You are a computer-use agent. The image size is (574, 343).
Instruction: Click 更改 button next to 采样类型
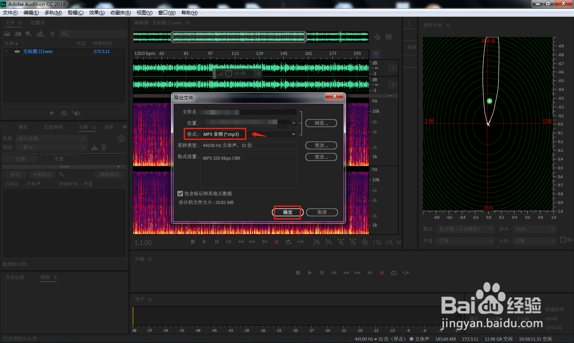click(x=321, y=145)
